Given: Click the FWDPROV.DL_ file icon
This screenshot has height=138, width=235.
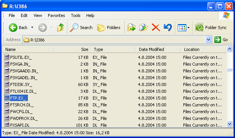Looking at the screenshot, I should [x=7, y=118].
